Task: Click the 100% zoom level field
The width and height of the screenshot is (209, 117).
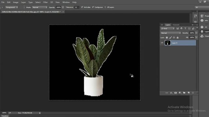Action: (4, 113)
